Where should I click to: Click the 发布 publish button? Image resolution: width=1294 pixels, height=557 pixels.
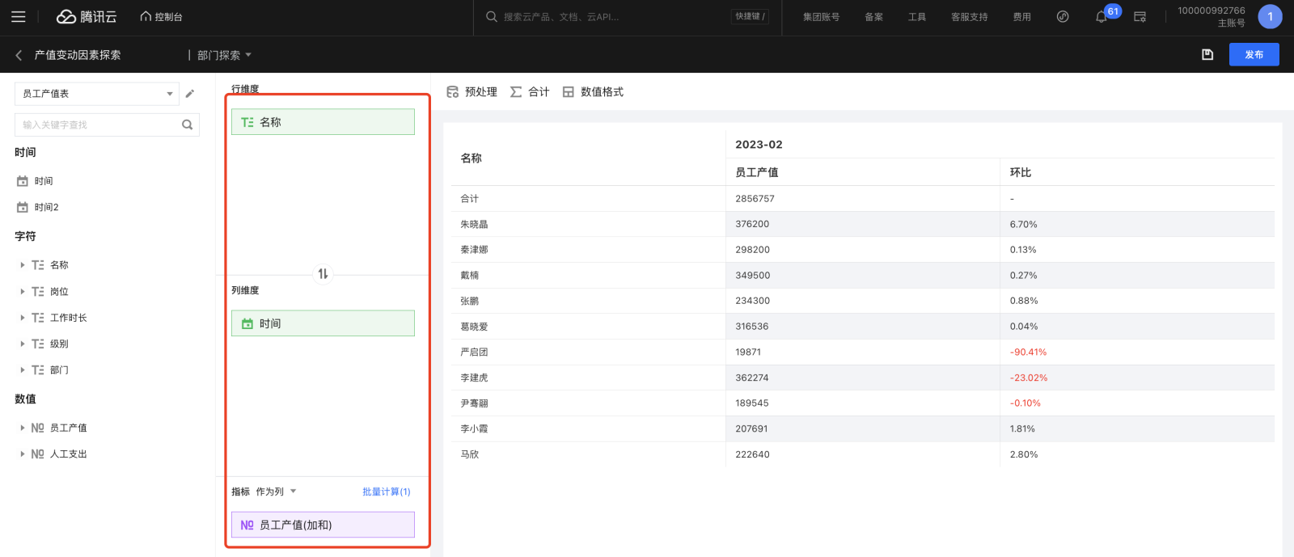[1254, 54]
